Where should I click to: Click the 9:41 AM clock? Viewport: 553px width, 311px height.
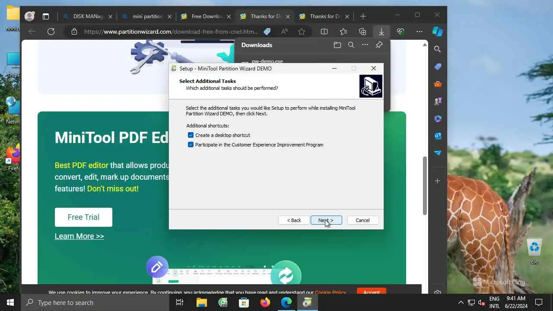pos(515,298)
